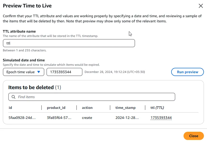Click the id cell starting with 5faa0928
This screenshot has height=141, width=207.
[22, 118]
